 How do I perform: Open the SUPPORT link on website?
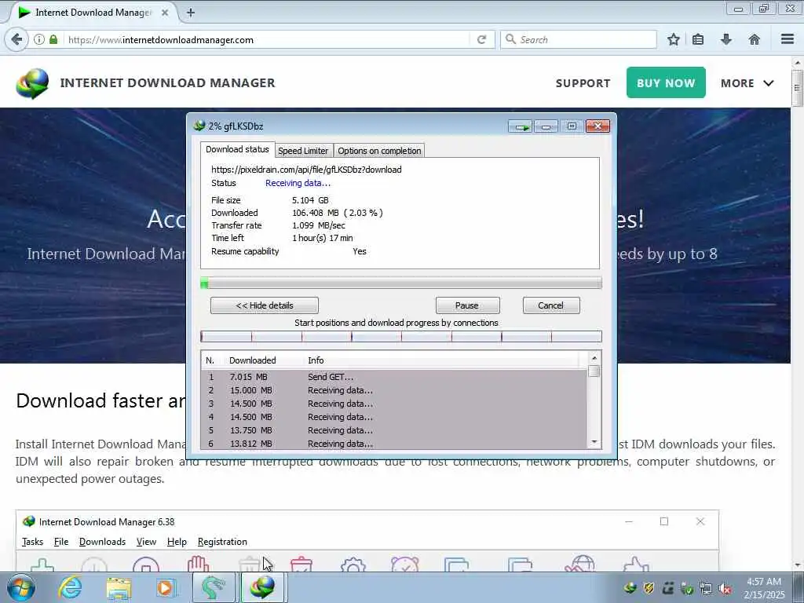point(583,83)
